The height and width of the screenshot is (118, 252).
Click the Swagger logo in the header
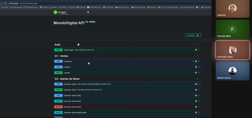pos(61,12)
